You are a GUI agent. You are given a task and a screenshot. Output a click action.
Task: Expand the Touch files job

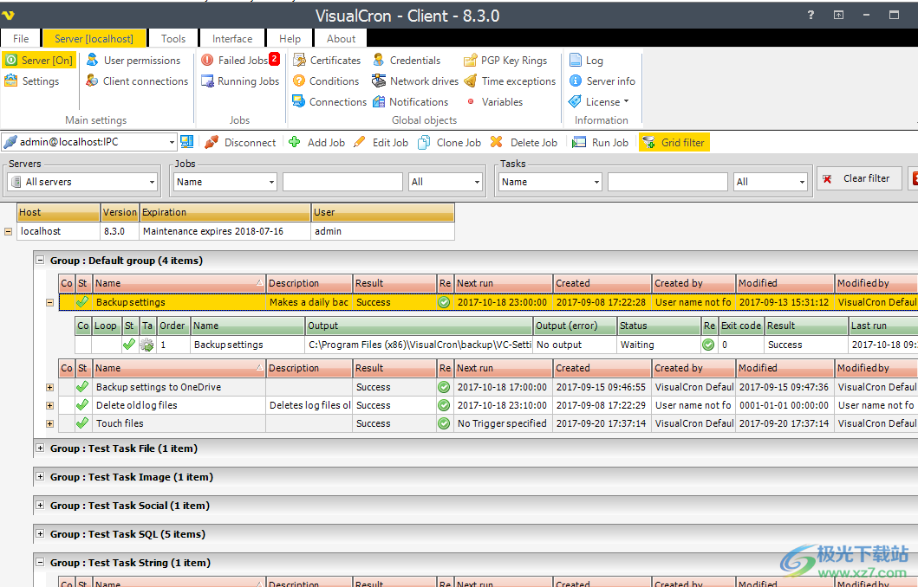pyautogui.click(x=49, y=423)
